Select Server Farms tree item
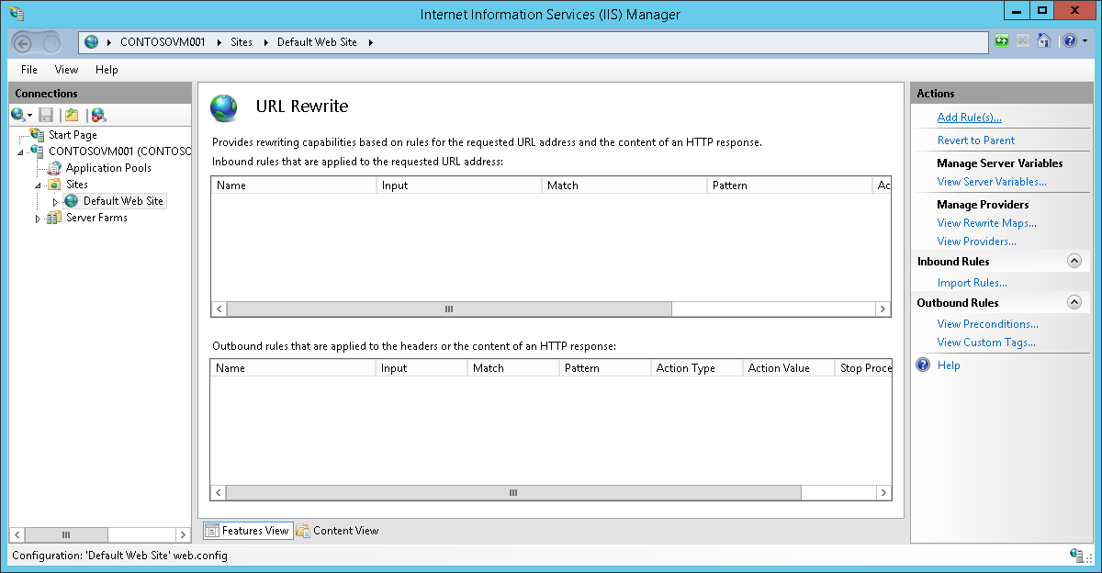This screenshot has width=1102, height=573. coord(96,218)
